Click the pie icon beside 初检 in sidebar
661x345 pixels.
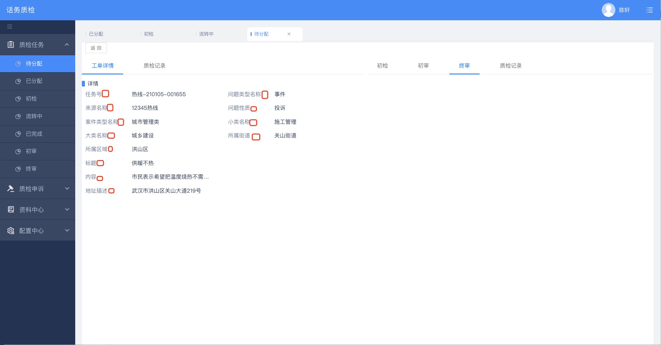point(18,99)
